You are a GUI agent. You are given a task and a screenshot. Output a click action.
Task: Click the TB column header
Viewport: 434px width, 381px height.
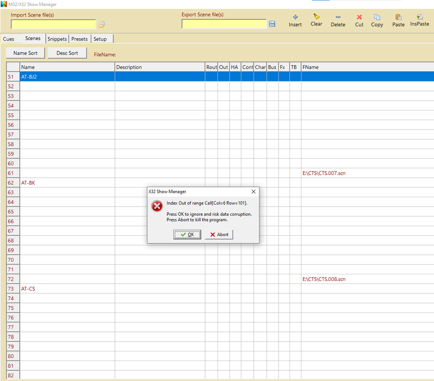296,67
